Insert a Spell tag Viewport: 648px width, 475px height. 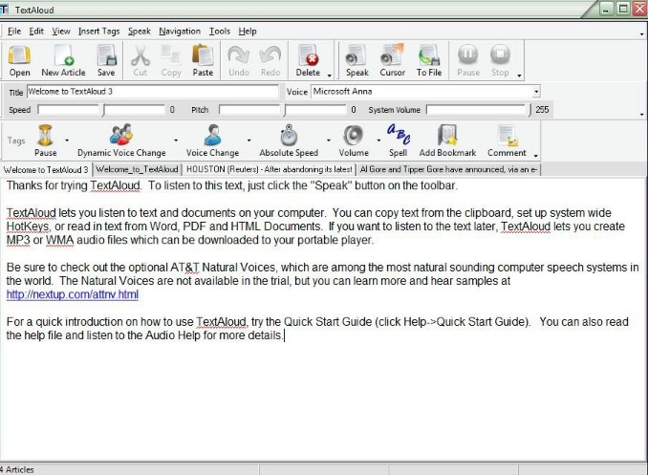click(x=398, y=140)
